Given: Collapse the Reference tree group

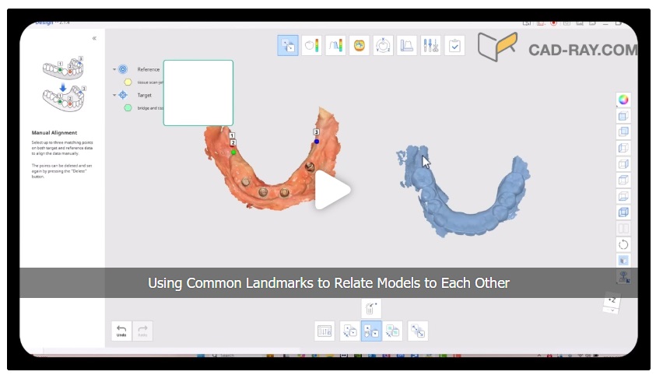Looking at the screenshot, I should (x=114, y=69).
